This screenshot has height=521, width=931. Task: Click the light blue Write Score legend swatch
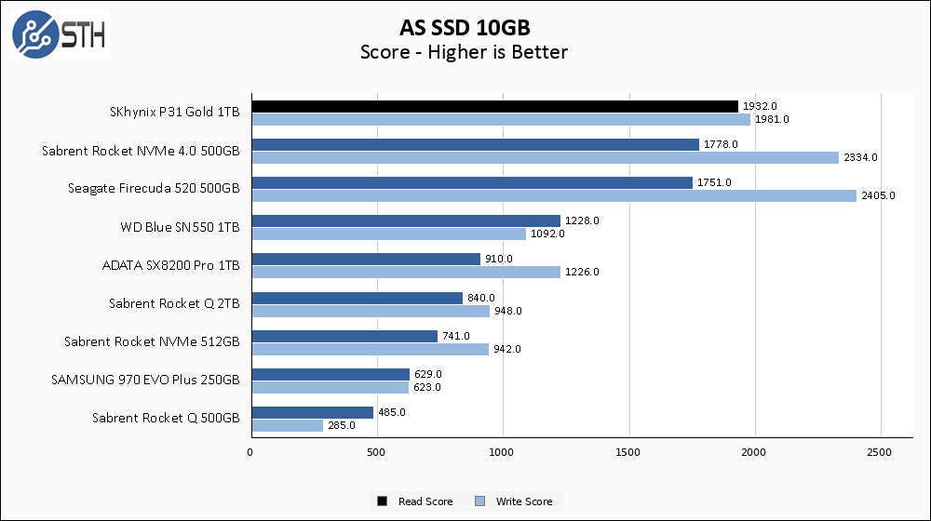click(480, 501)
